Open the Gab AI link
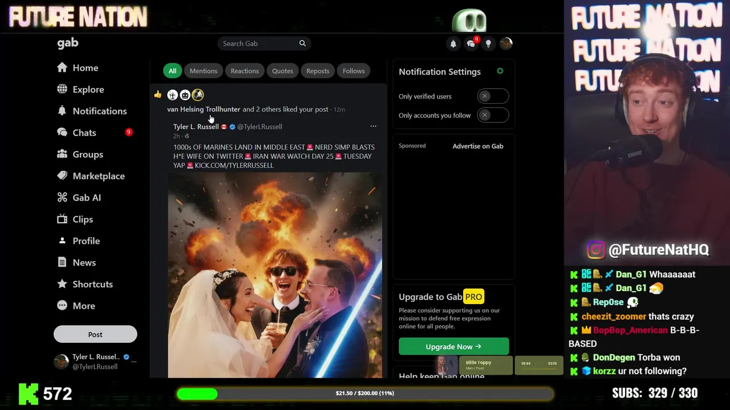 (87, 198)
